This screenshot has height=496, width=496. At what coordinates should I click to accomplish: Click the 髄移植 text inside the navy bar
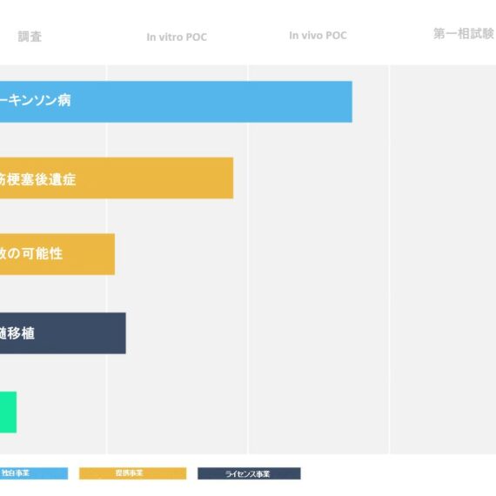tap(17, 333)
